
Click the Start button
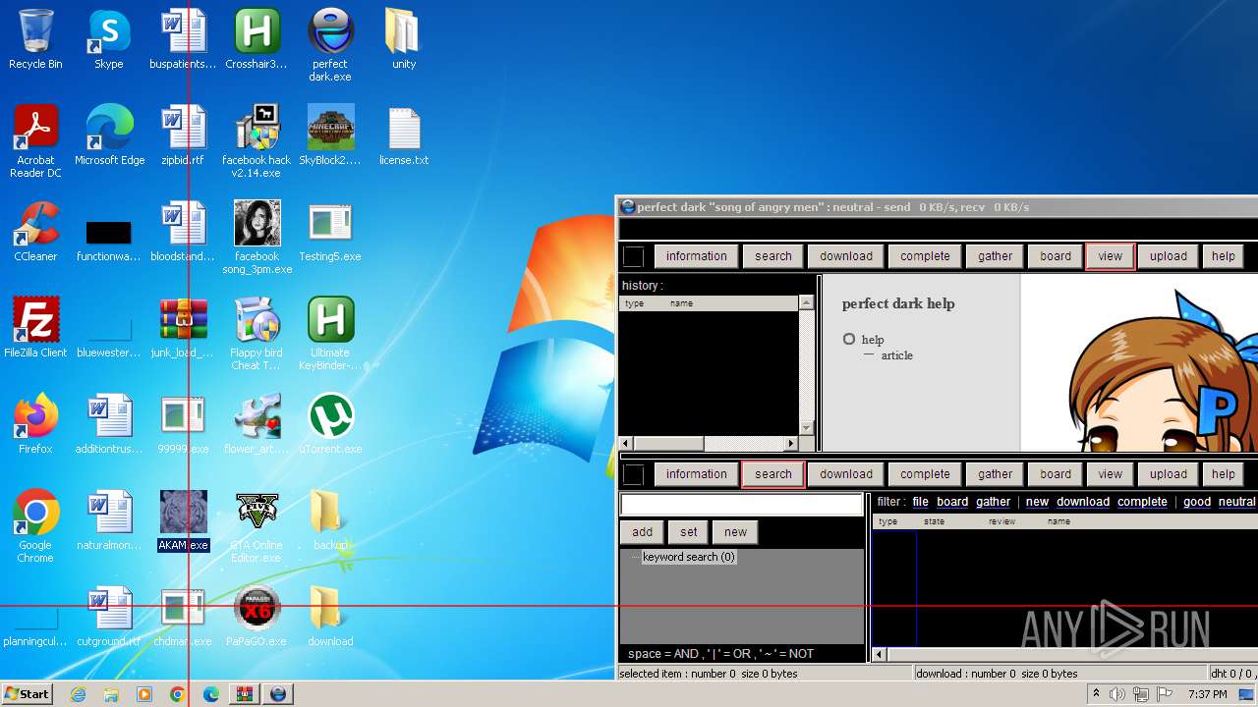click(27, 694)
